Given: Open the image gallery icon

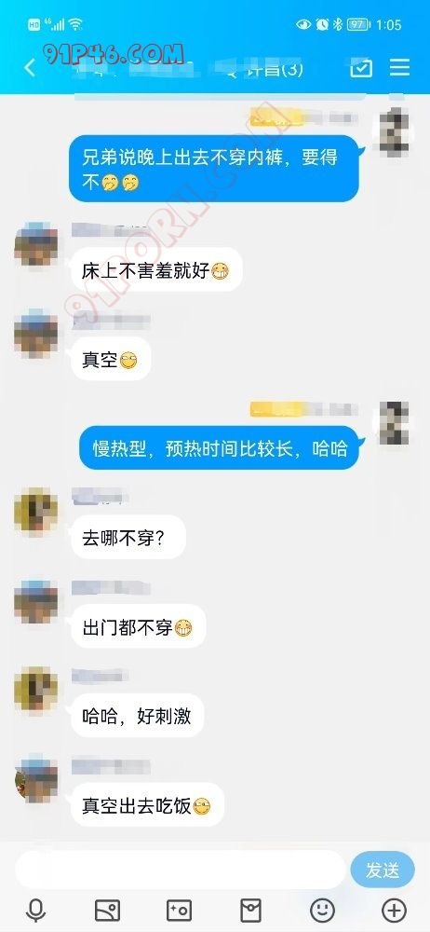Looking at the screenshot, I should [108, 910].
